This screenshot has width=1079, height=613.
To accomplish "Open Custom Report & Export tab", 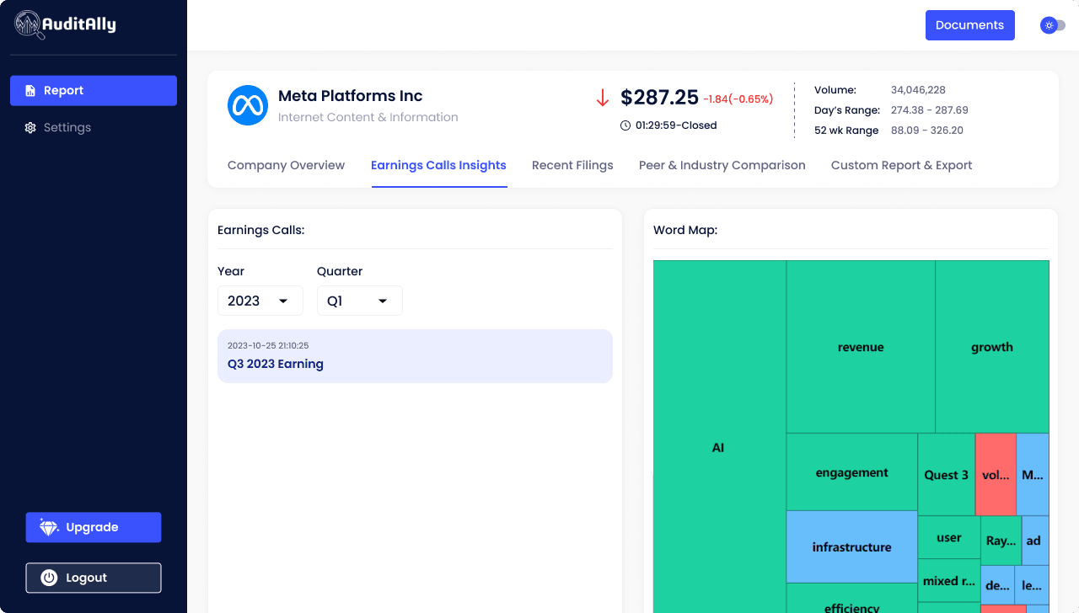I will click(901, 165).
